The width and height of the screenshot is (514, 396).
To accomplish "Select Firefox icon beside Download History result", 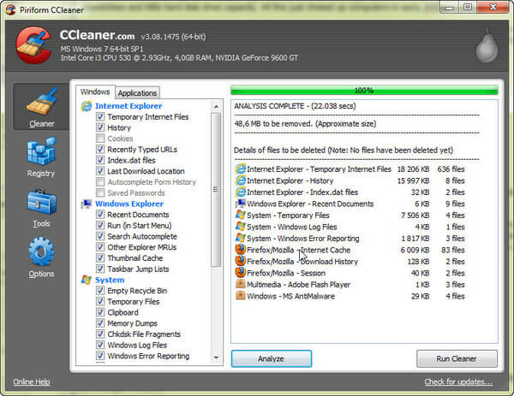I will click(241, 261).
